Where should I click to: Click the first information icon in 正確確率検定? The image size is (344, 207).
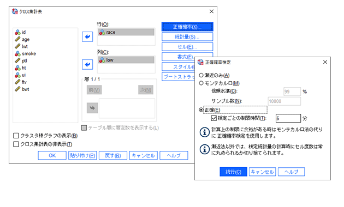coord(204,132)
